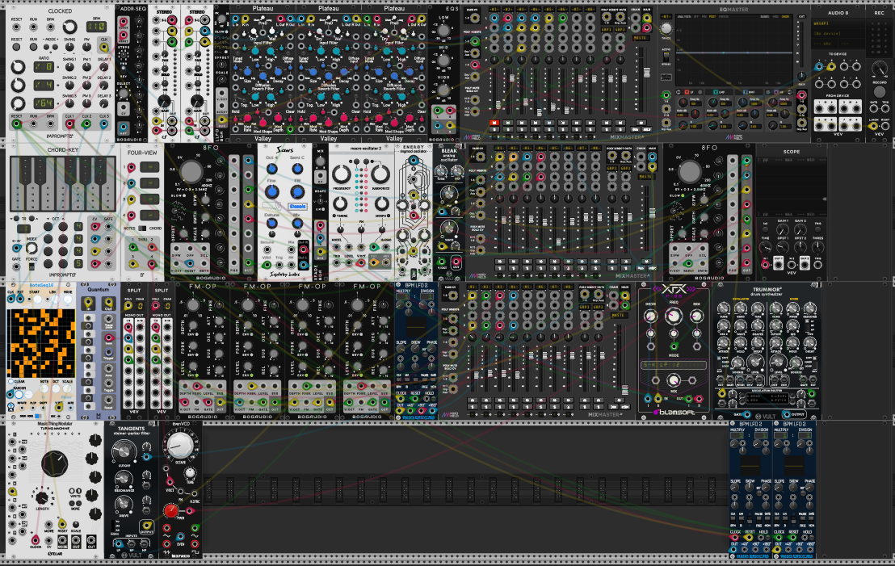Click the EvenVCO PWM input jack
The image size is (895, 566).
[x=190, y=511]
